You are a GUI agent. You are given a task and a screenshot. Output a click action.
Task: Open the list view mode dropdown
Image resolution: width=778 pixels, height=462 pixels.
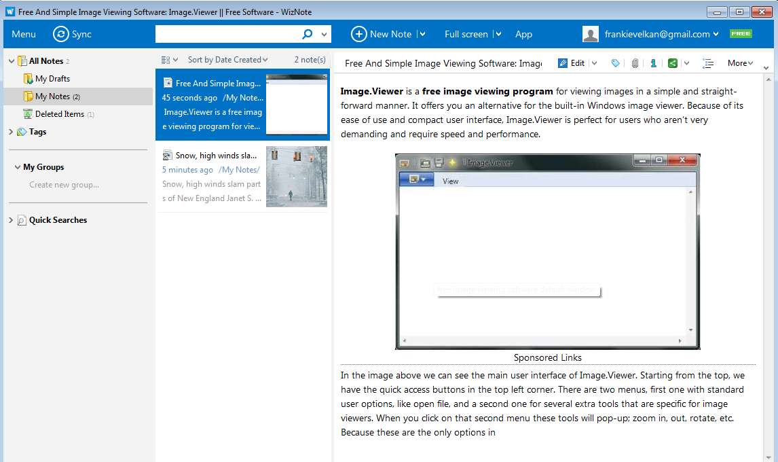pyautogui.click(x=170, y=60)
